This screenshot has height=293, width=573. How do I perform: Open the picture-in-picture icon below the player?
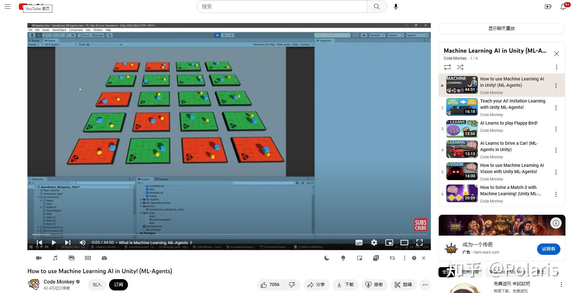pos(360,258)
